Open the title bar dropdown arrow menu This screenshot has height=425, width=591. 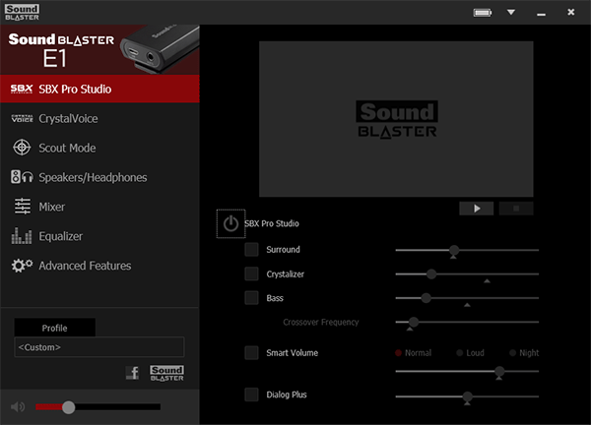click(511, 13)
